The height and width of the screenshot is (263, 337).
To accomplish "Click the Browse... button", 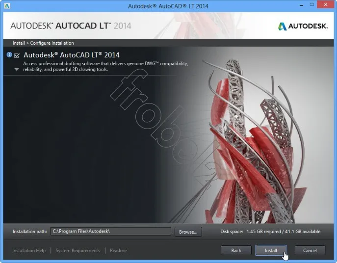I will (188, 232).
